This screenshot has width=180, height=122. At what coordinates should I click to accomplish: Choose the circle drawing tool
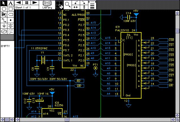pos(4,9)
